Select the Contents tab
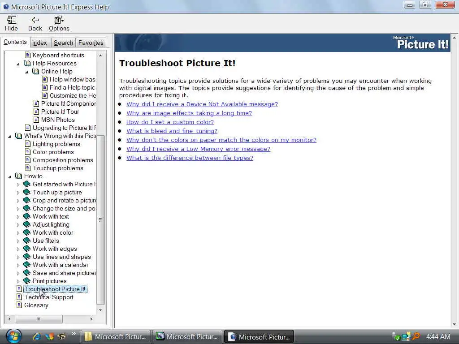This screenshot has height=344, width=459. [x=15, y=42]
